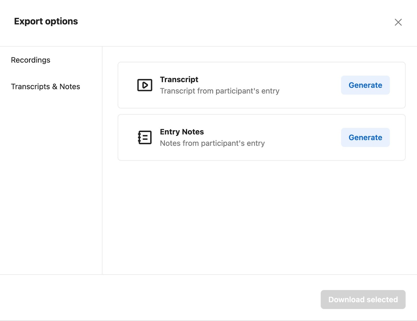
Task: Close the Export options dialog
Action: 398,22
